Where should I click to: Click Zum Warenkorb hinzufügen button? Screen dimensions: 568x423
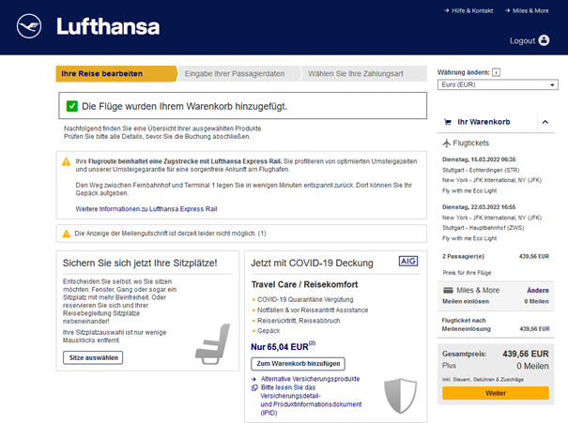[x=299, y=364]
